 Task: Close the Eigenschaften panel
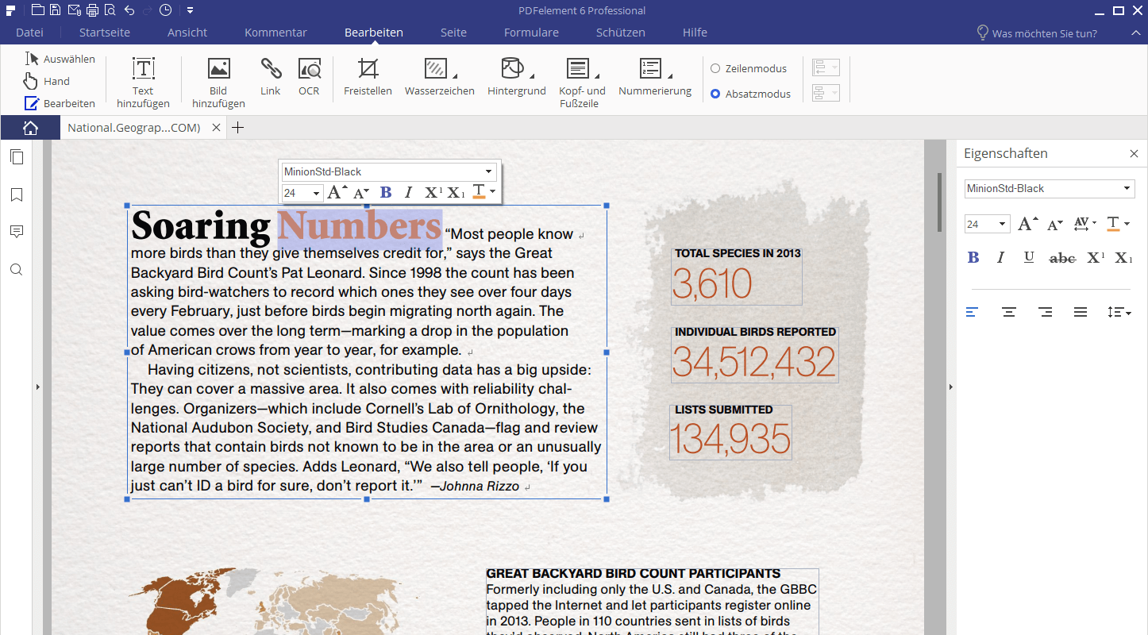tap(1135, 154)
